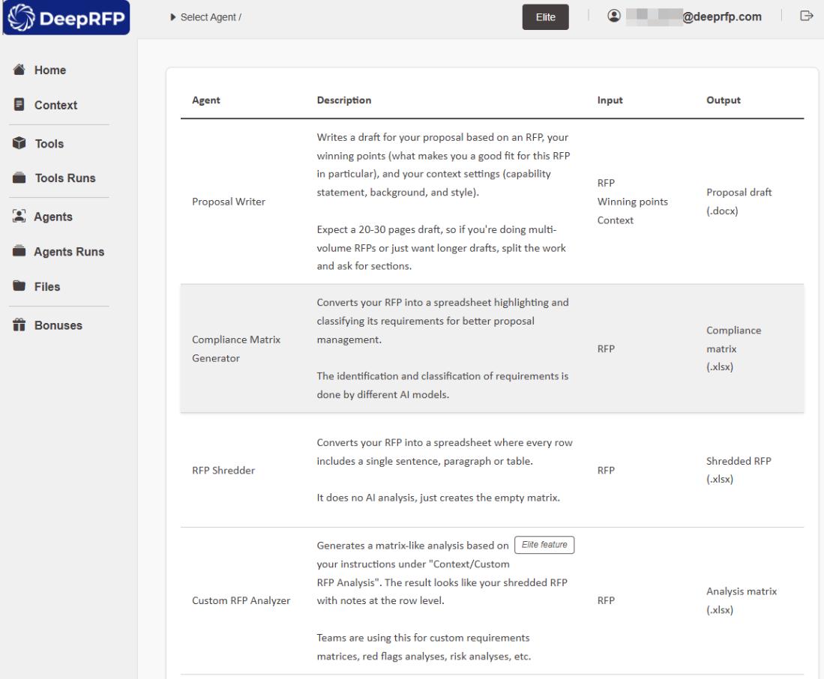Click the Tools cube icon

click(x=21, y=144)
